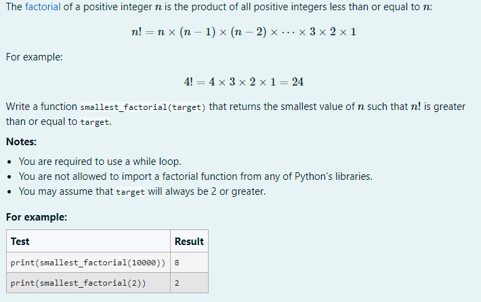481x302 pixels.
Task: Click the 'Write a function' sentence start
Action: click(41, 107)
